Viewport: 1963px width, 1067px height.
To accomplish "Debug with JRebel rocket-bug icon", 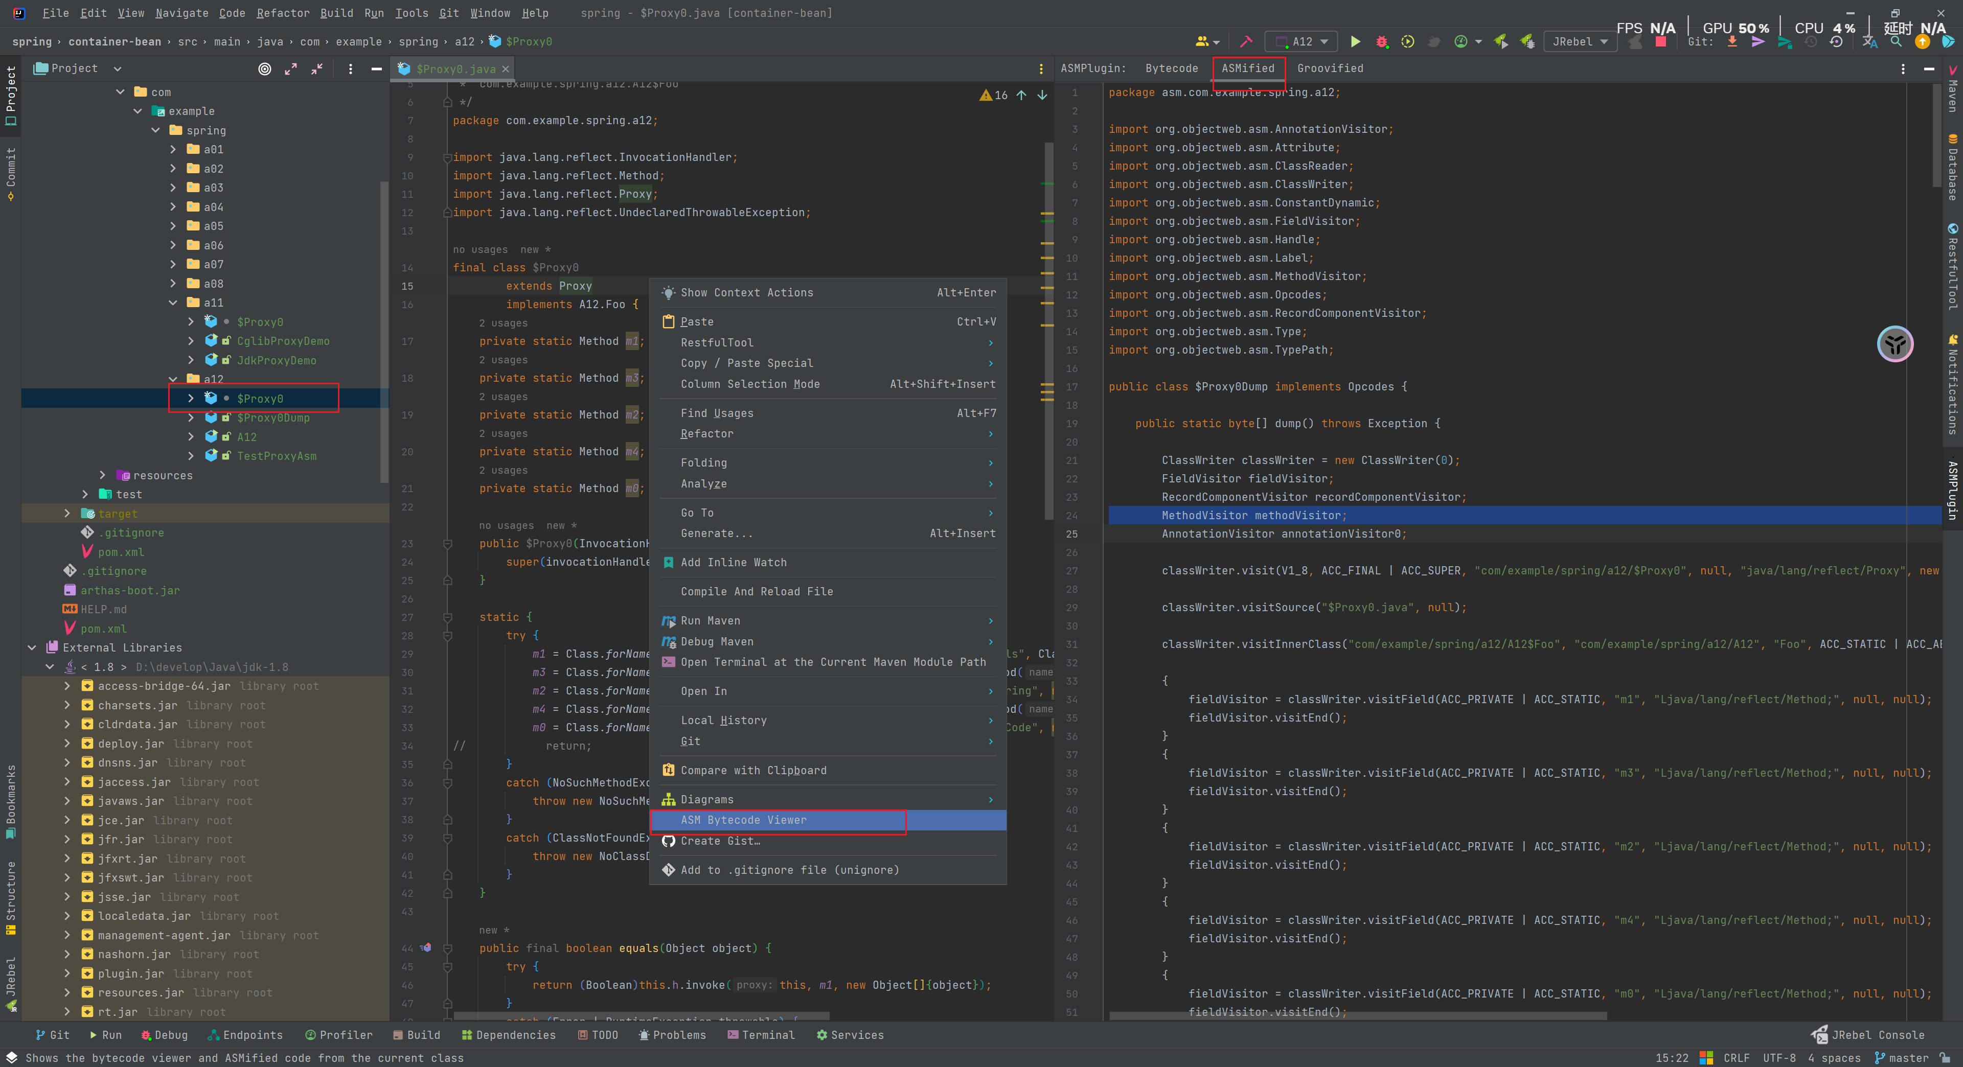I will coord(1526,42).
